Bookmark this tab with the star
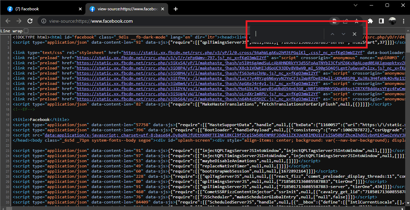This screenshot has width=410, height=210. (x=357, y=21)
